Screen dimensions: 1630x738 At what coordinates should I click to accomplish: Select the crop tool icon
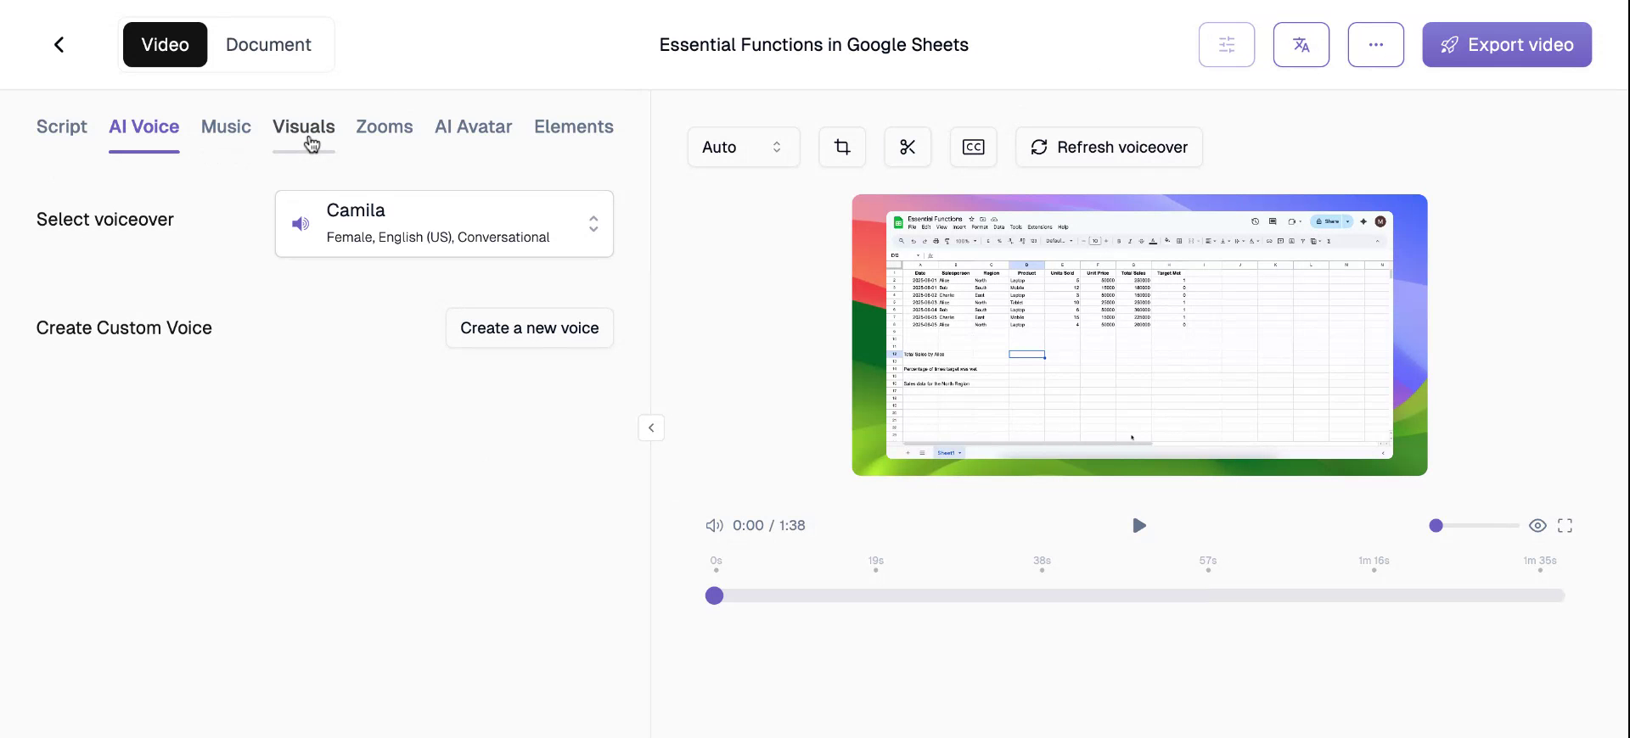tap(841, 148)
